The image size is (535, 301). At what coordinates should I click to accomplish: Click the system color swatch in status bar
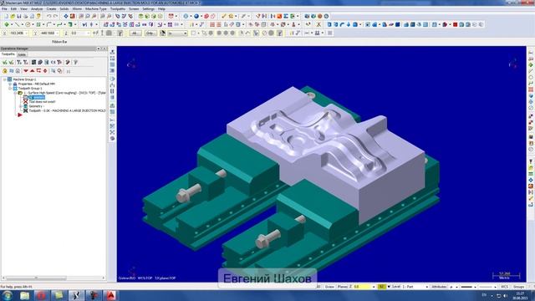[x=381, y=287]
